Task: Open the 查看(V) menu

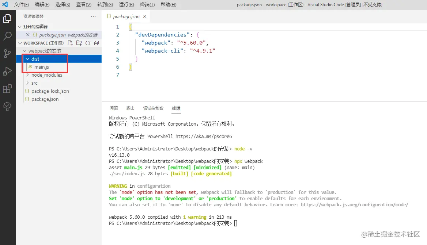Action: 84,5
